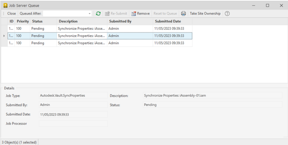288x145 pixels.
Task: Click the Re-Submit toolbar button
Action: (x=116, y=14)
